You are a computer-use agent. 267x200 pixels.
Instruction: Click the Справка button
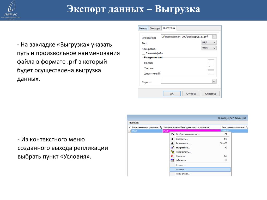click(210, 94)
